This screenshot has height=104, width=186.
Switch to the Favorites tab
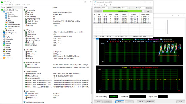pyautogui.click(x=9, y=7)
